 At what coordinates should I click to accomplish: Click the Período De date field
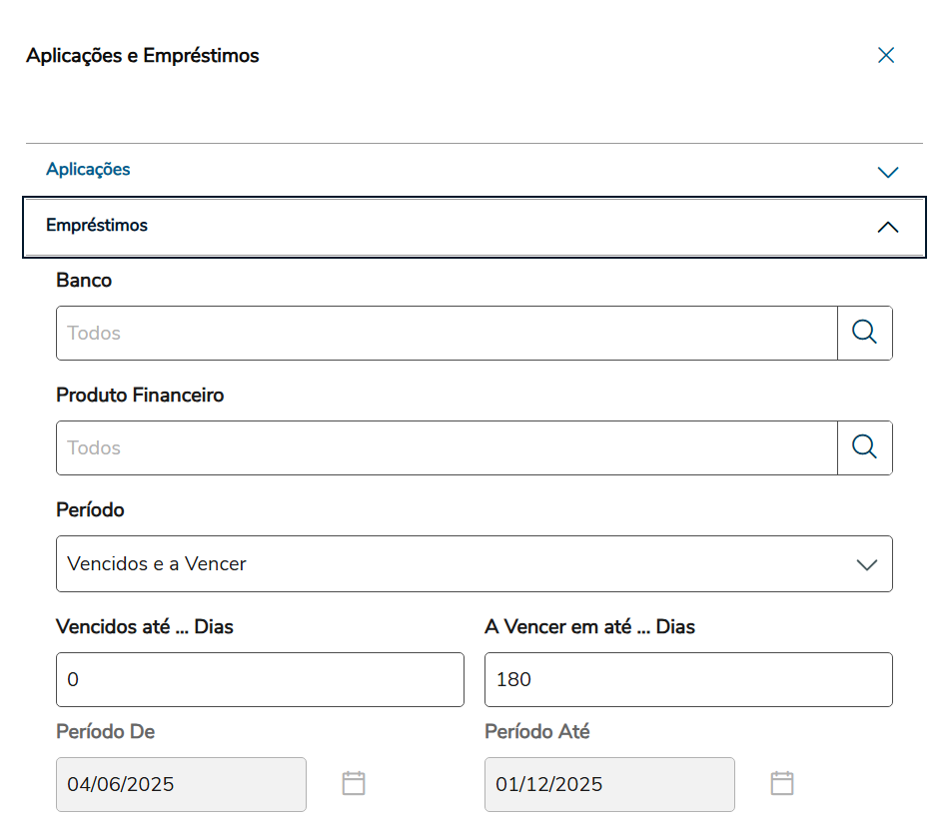[x=181, y=784]
